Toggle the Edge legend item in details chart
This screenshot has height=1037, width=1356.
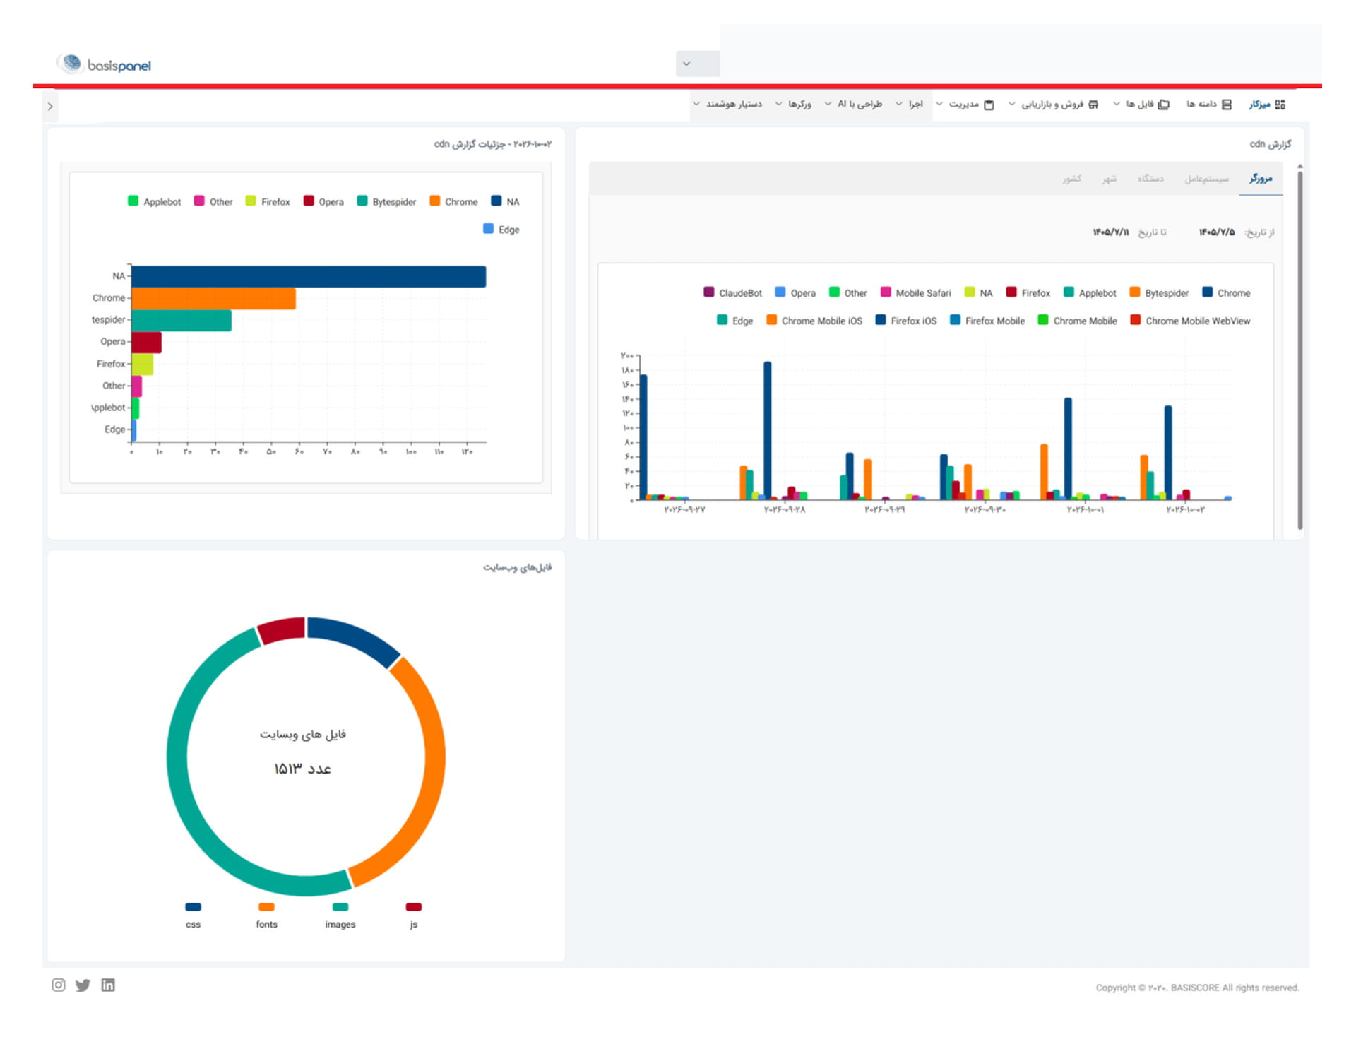point(501,229)
